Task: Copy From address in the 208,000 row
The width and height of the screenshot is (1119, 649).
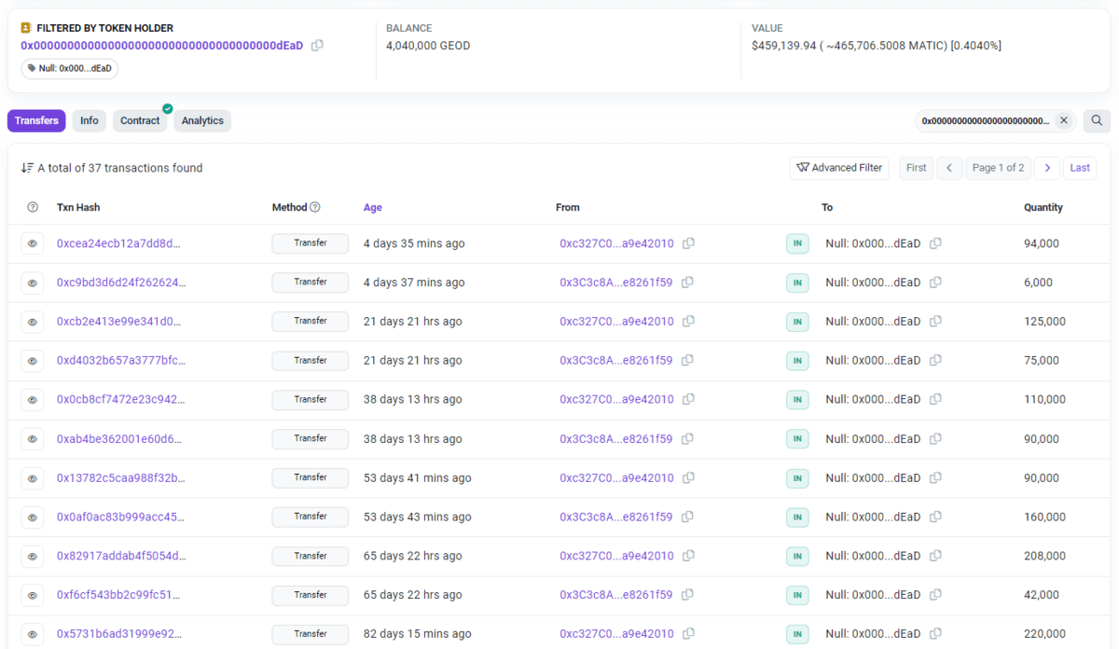Action: [688, 557]
